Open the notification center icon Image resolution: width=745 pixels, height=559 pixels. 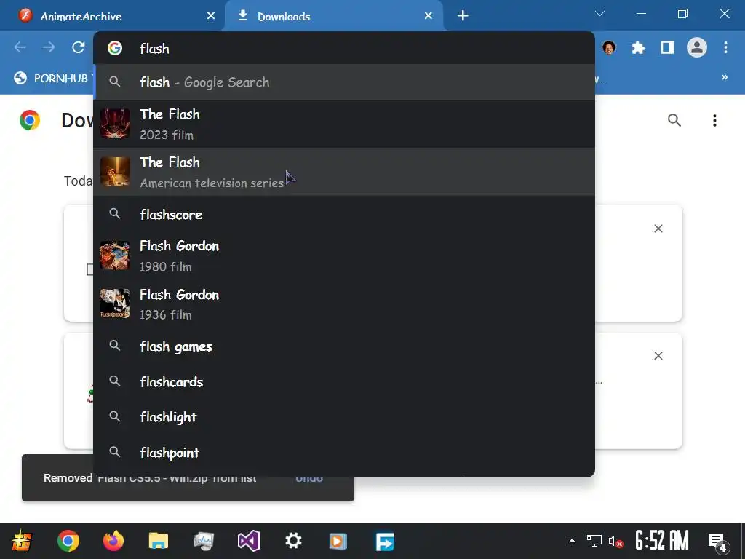pos(718,542)
